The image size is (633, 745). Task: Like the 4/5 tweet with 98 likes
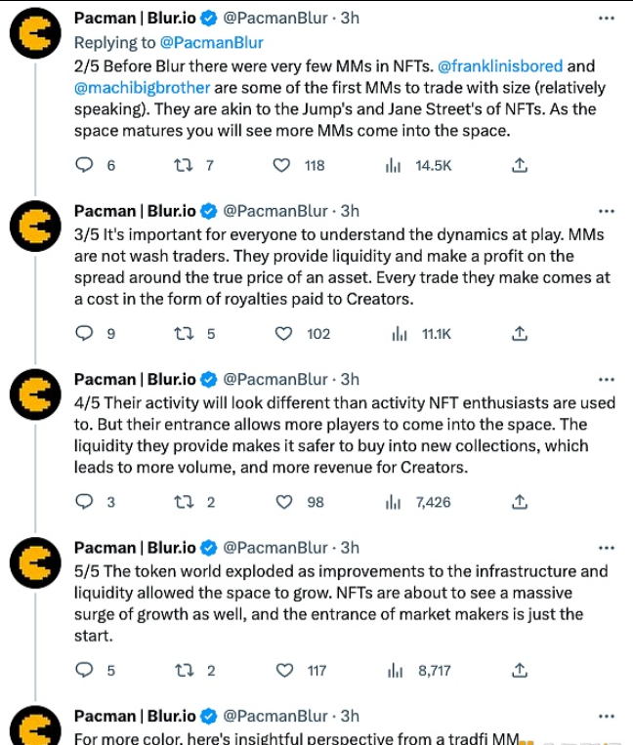point(282,502)
